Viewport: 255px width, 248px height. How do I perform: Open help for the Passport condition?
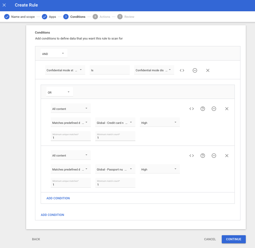click(x=203, y=156)
